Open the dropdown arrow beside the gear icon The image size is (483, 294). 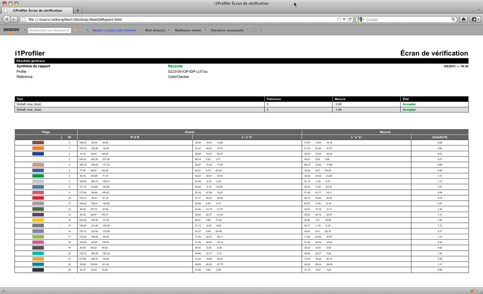[261, 30]
